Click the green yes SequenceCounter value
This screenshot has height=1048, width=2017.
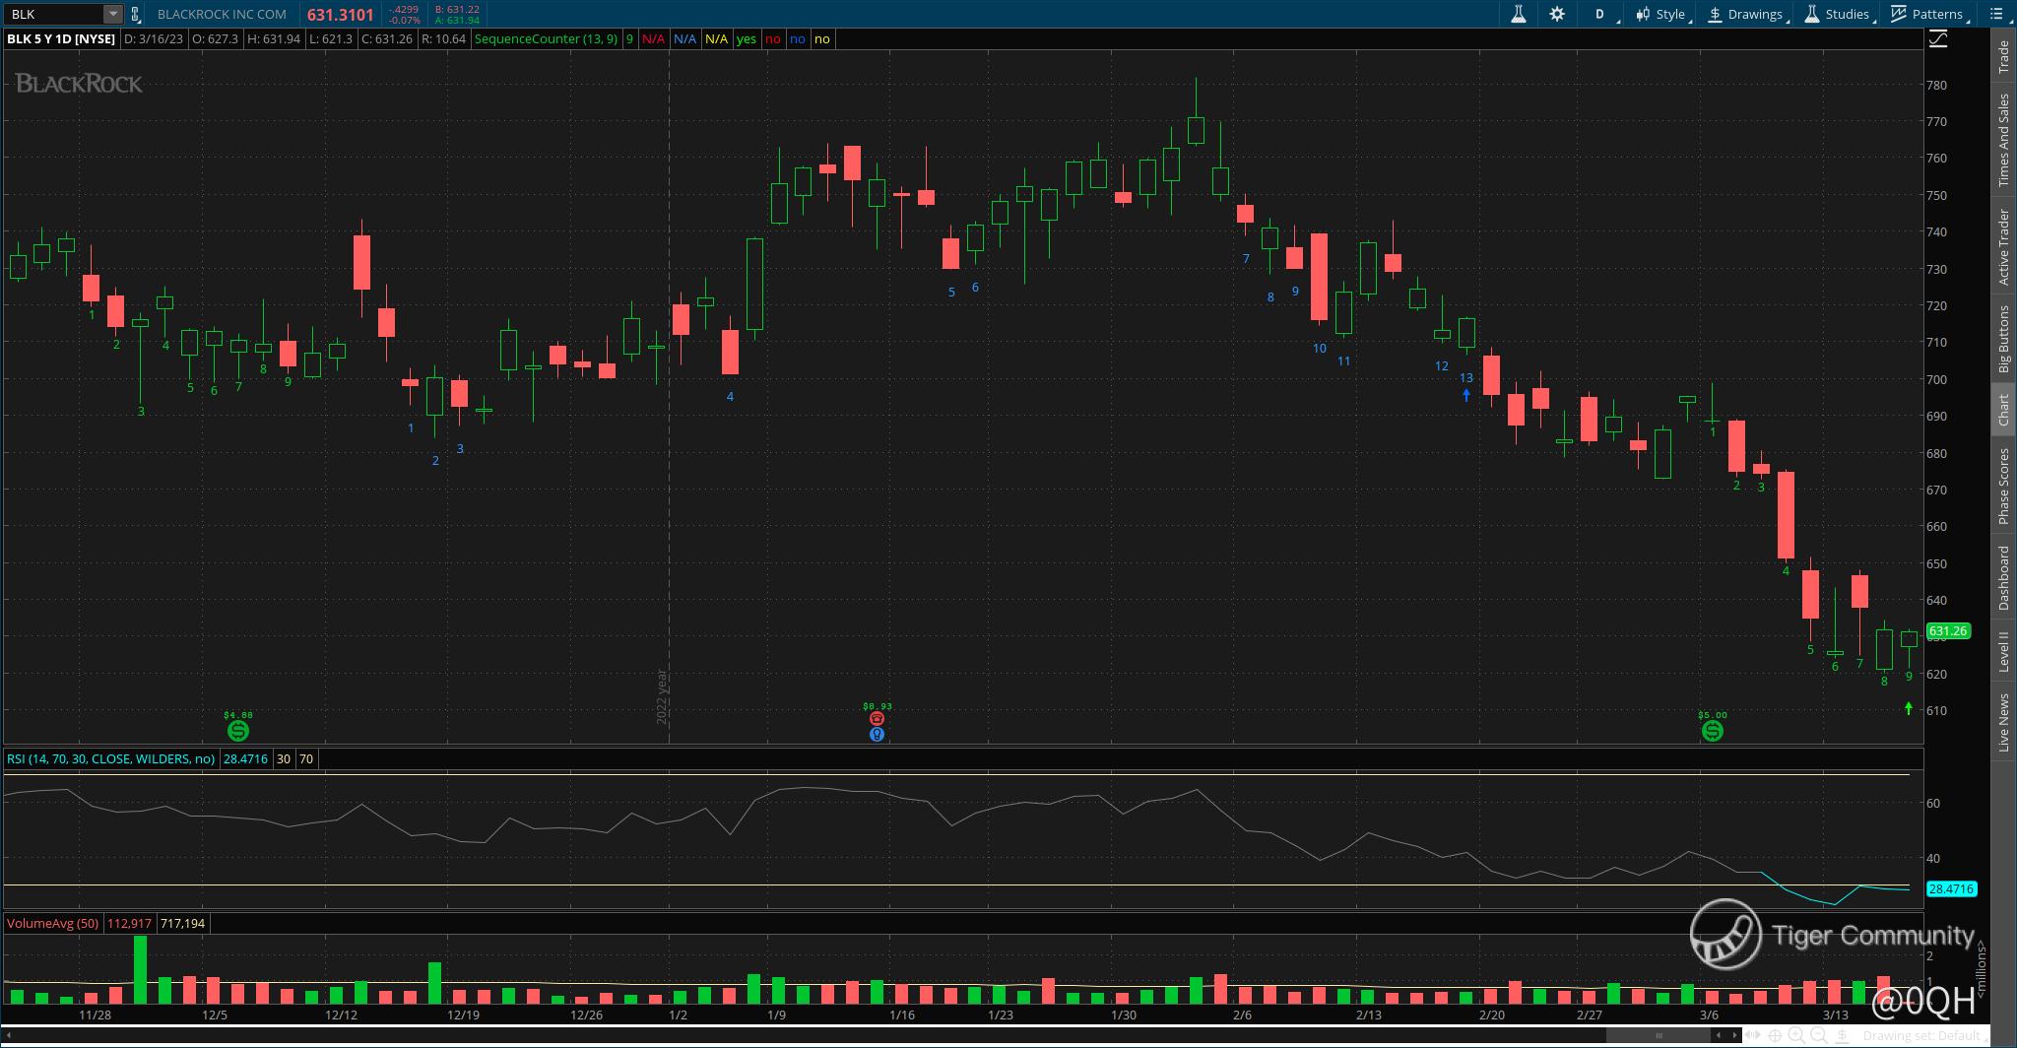[747, 38]
